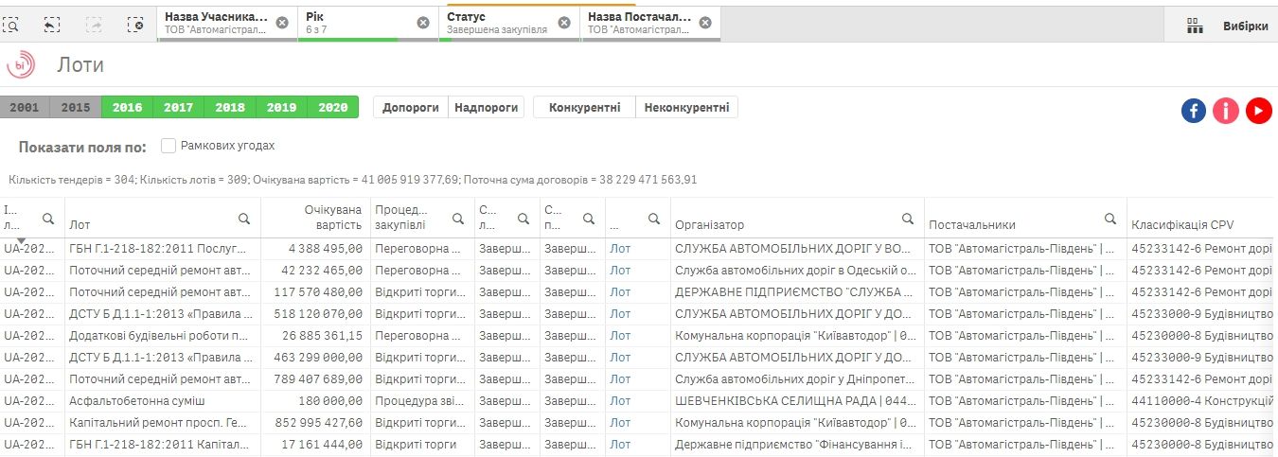Click the 463 299 000,00 value cell
This screenshot has width=1278, height=457.
314,357
